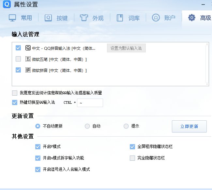Screen dimensions: 212x190
Task: Switch to the 外观 tab
Action: pyautogui.click(x=92, y=18)
